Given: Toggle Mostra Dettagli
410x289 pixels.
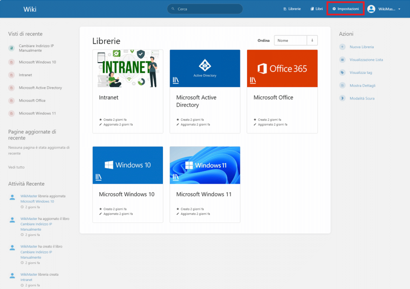Looking at the screenshot, I should [x=362, y=85].
